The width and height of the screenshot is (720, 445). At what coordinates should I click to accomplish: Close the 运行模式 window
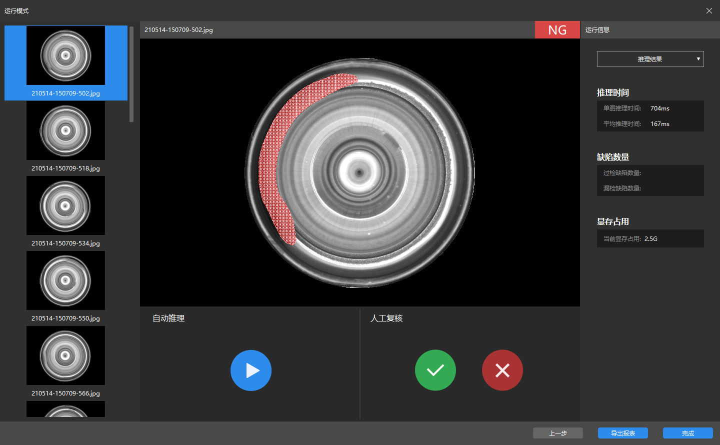pos(709,10)
